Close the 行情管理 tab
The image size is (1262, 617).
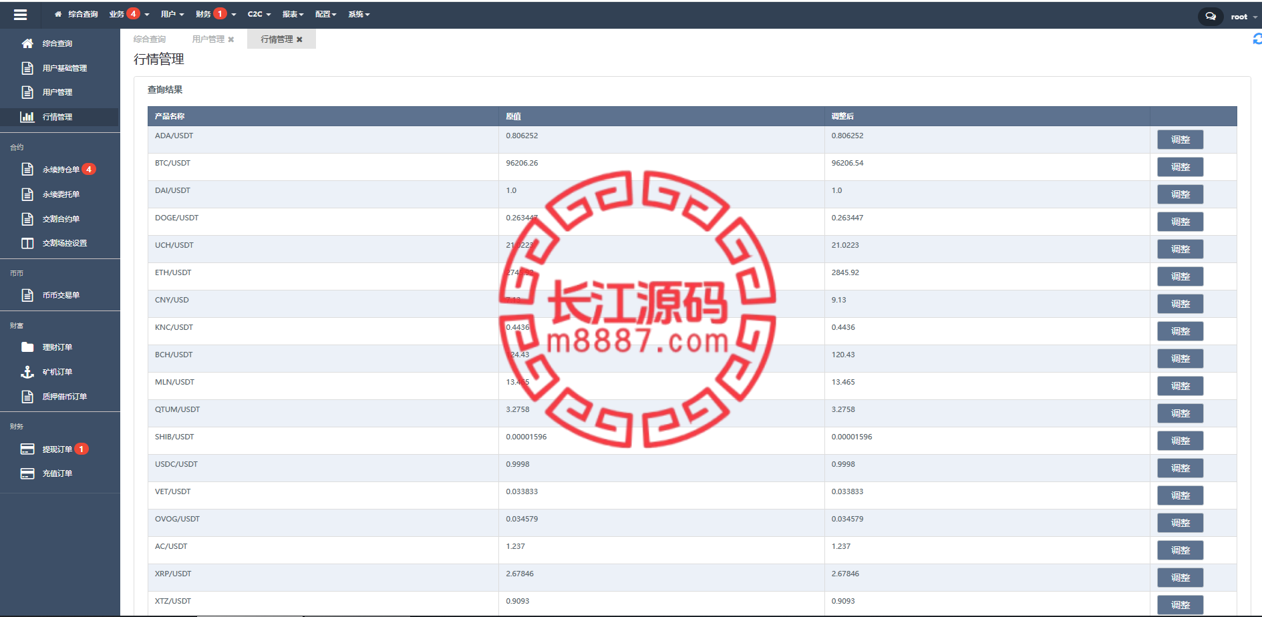(299, 39)
